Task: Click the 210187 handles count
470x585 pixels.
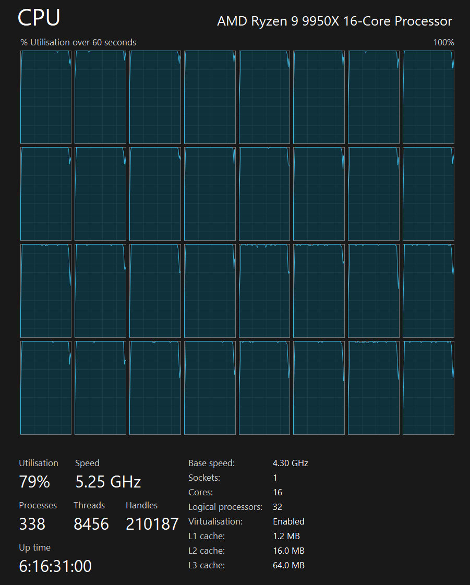Action: tap(152, 524)
